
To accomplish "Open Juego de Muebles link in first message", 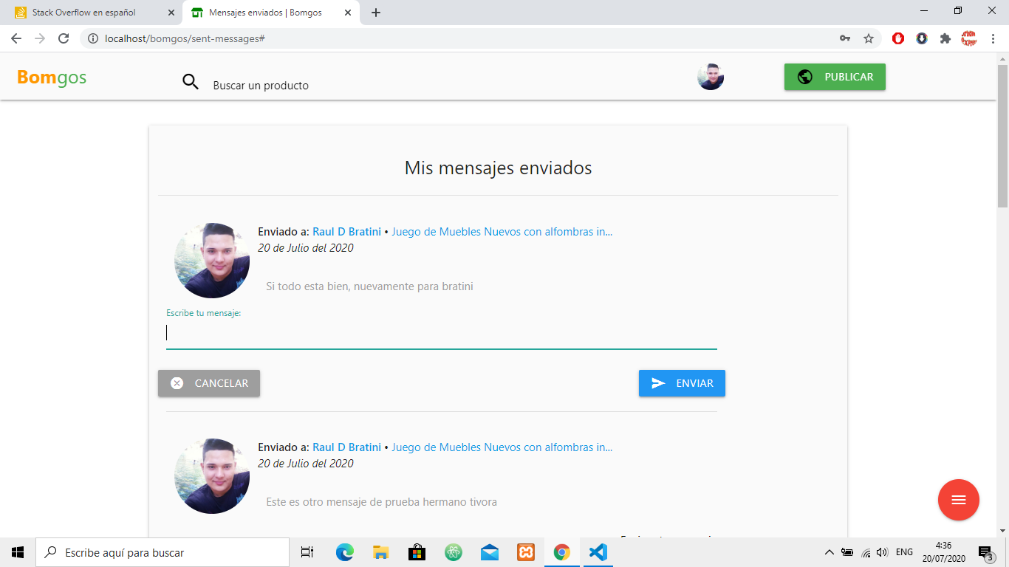I will tap(502, 232).
